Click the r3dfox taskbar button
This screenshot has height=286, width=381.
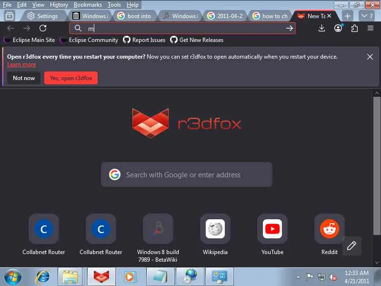click(x=101, y=277)
